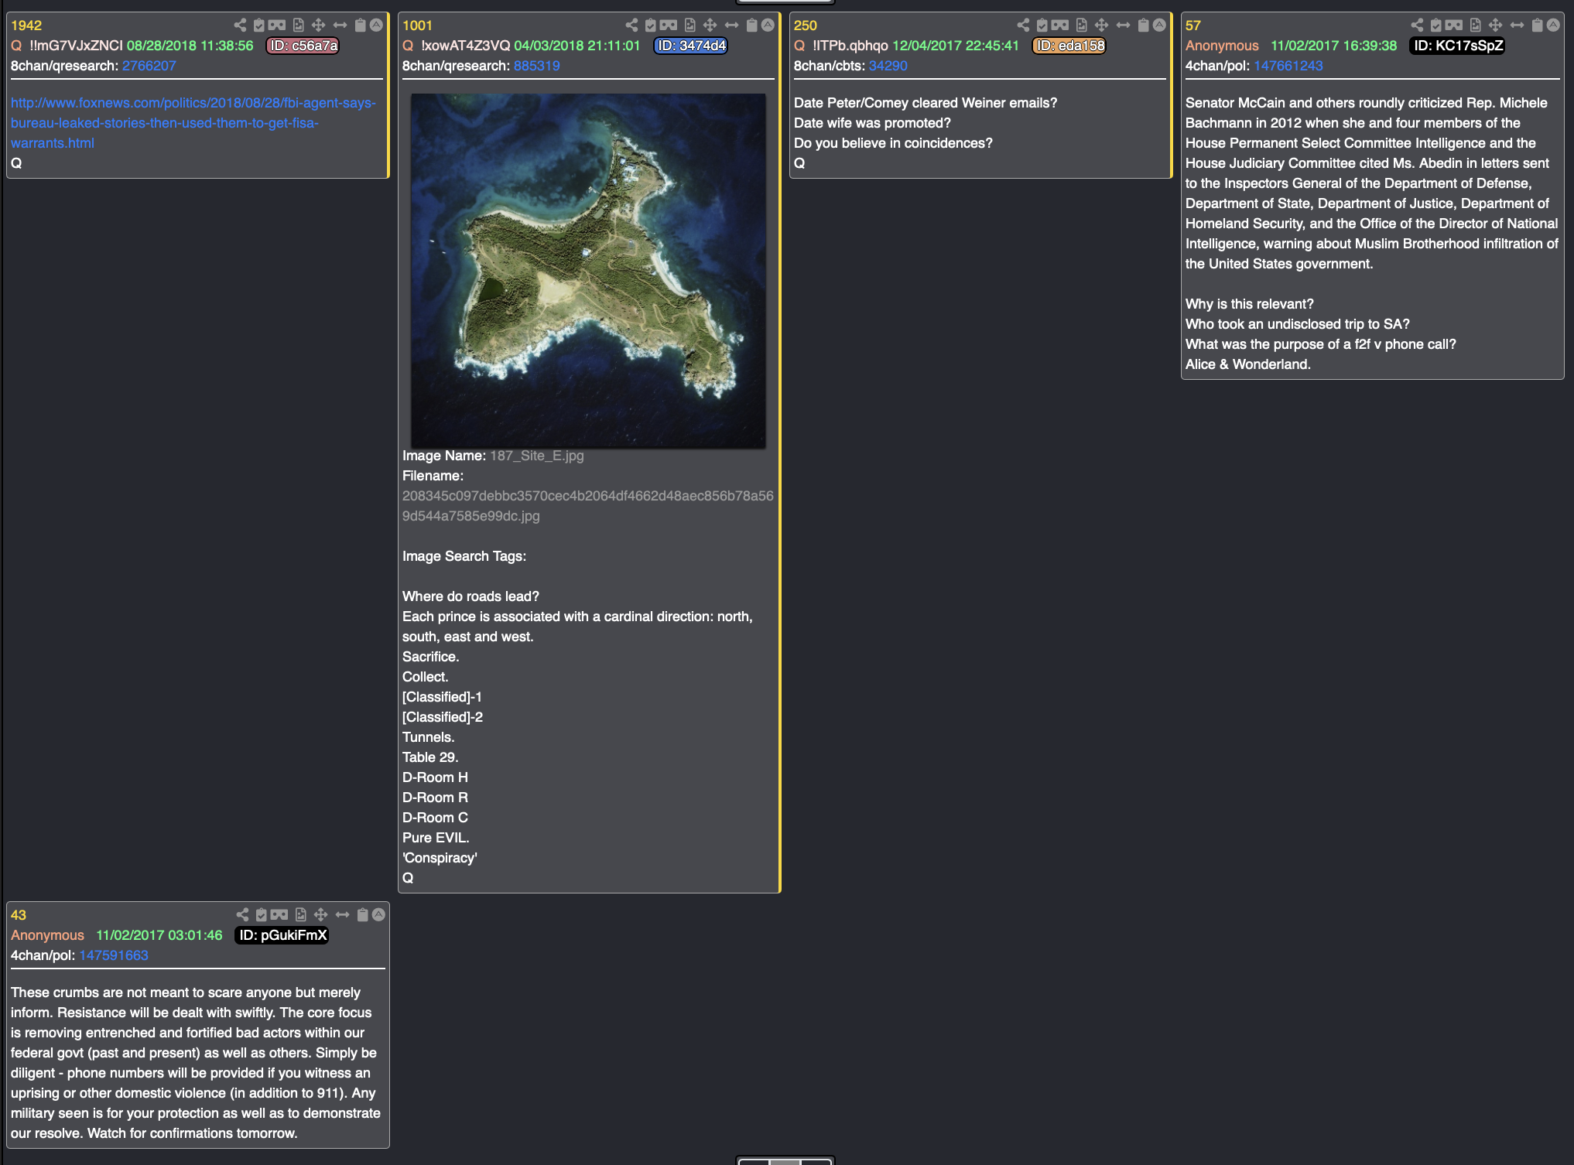This screenshot has width=1574, height=1165.
Task: Share post 43 with its share icon
Action: point(242,914)
